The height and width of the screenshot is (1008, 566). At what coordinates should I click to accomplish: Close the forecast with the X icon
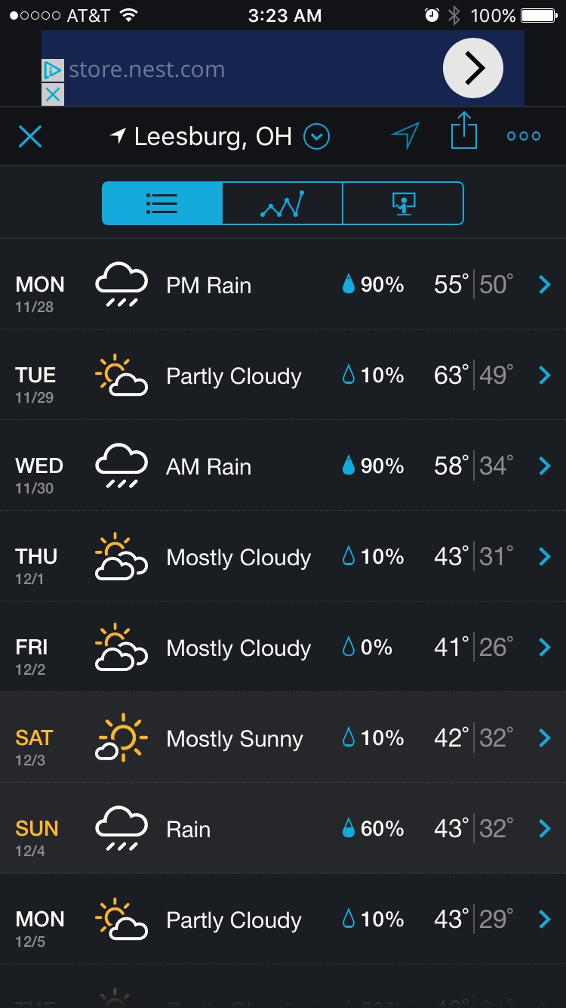click(x=30, y=137)
